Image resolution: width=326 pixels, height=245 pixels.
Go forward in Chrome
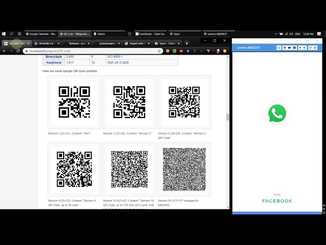click(x=11, y=51)
